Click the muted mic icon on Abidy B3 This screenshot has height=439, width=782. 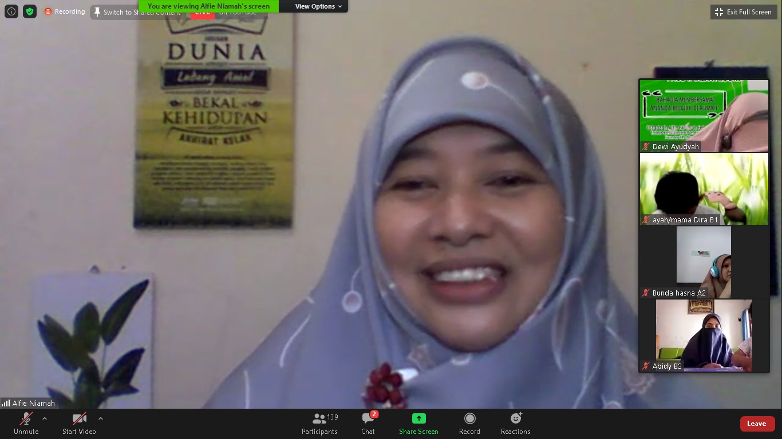tap(646, 366)
